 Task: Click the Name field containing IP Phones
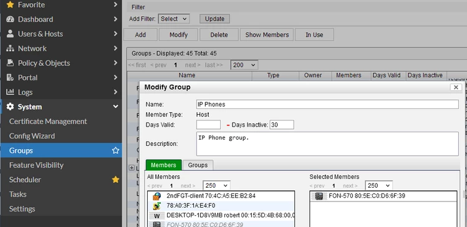327,105
